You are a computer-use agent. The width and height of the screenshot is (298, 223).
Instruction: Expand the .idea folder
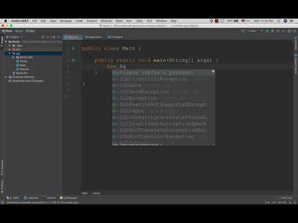pyautogui.click(x=9, y=46)
